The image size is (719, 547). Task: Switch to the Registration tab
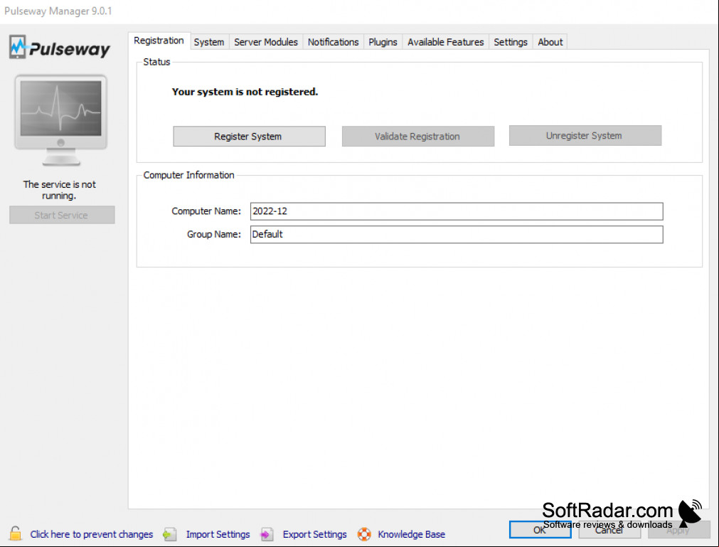point(159,41)
